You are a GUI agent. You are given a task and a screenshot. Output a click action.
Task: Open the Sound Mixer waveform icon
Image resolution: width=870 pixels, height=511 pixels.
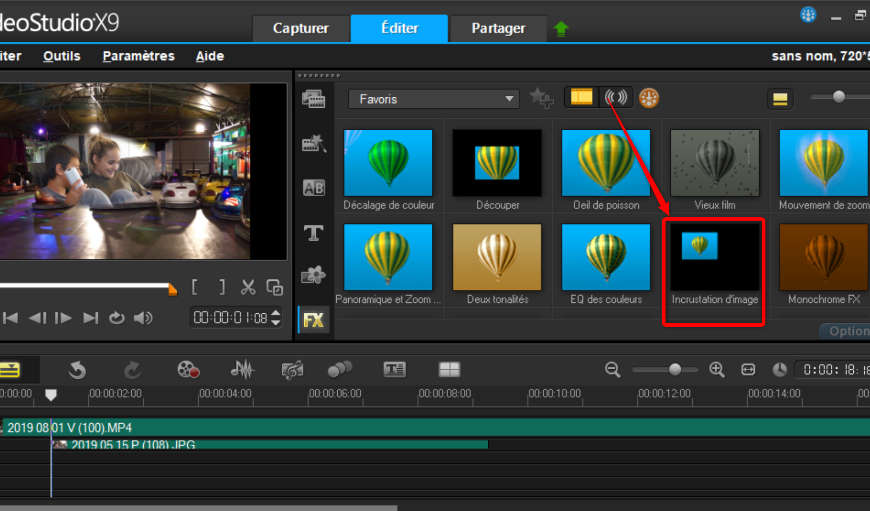click(x=242, y=370)
